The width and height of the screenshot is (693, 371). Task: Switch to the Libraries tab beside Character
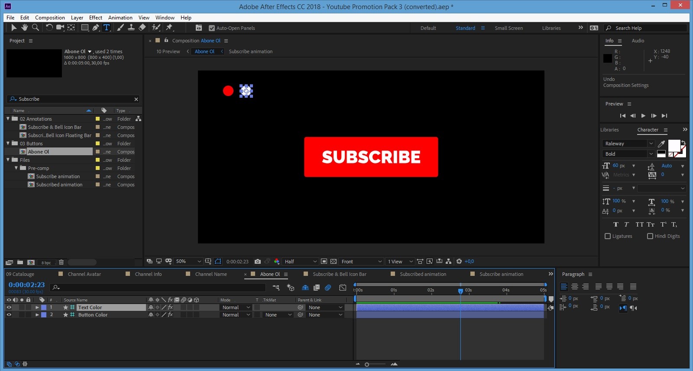609,130
